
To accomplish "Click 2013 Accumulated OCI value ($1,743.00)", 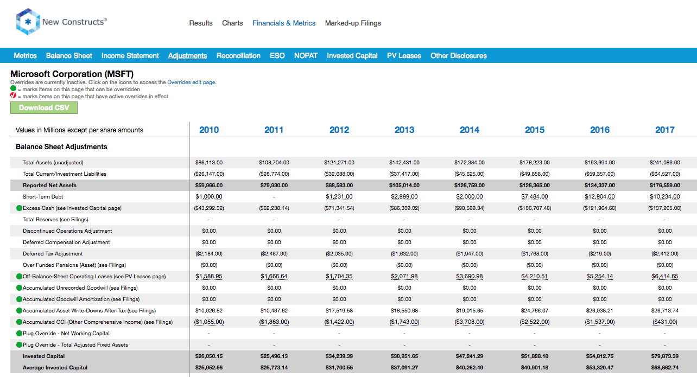I will [x=404, y=322].
